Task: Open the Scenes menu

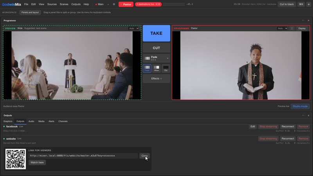Action: coord(64,4)
